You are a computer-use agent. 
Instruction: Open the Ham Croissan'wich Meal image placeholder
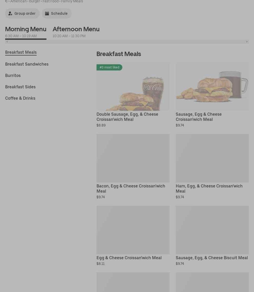pyautogui.click(x=212, y=158)
